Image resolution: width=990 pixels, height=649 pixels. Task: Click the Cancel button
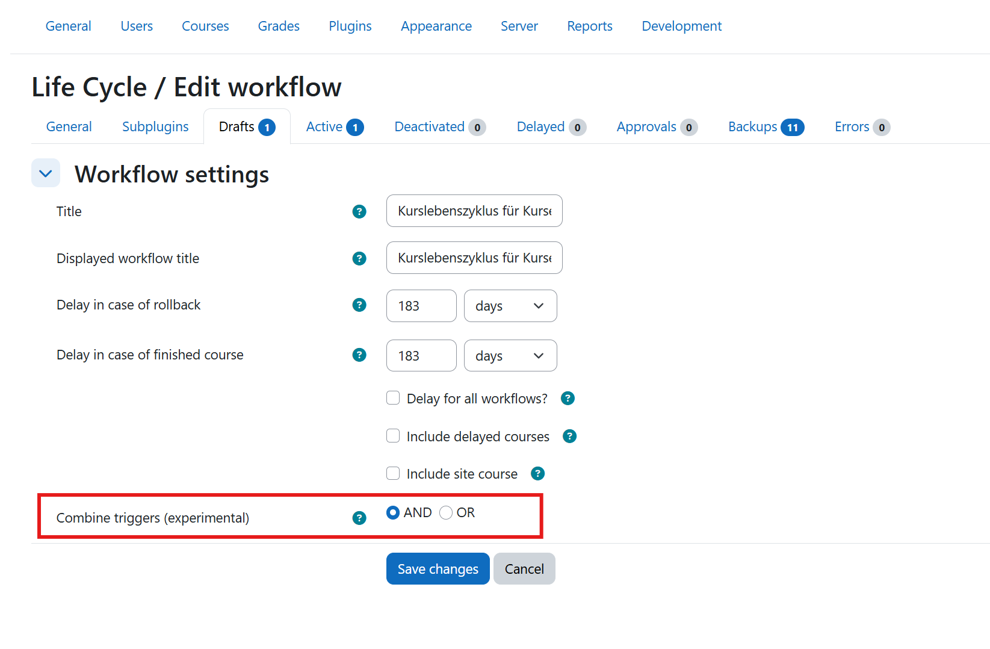(x=524, y=569)
